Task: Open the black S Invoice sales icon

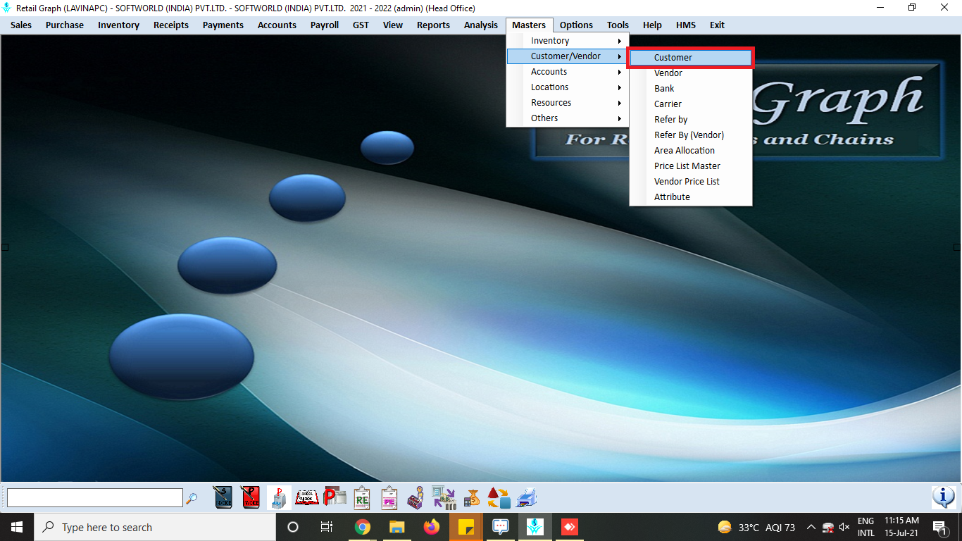Action: tap(223, 497)
